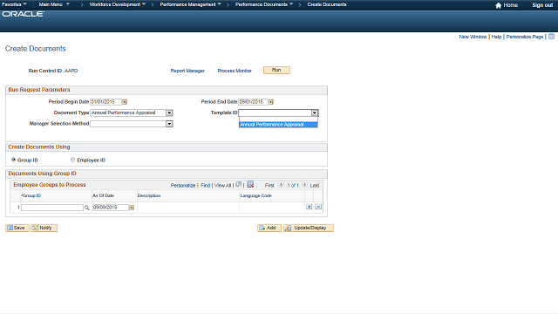Click grid Personalize link
558x314 pixels.
coord(183,186)
